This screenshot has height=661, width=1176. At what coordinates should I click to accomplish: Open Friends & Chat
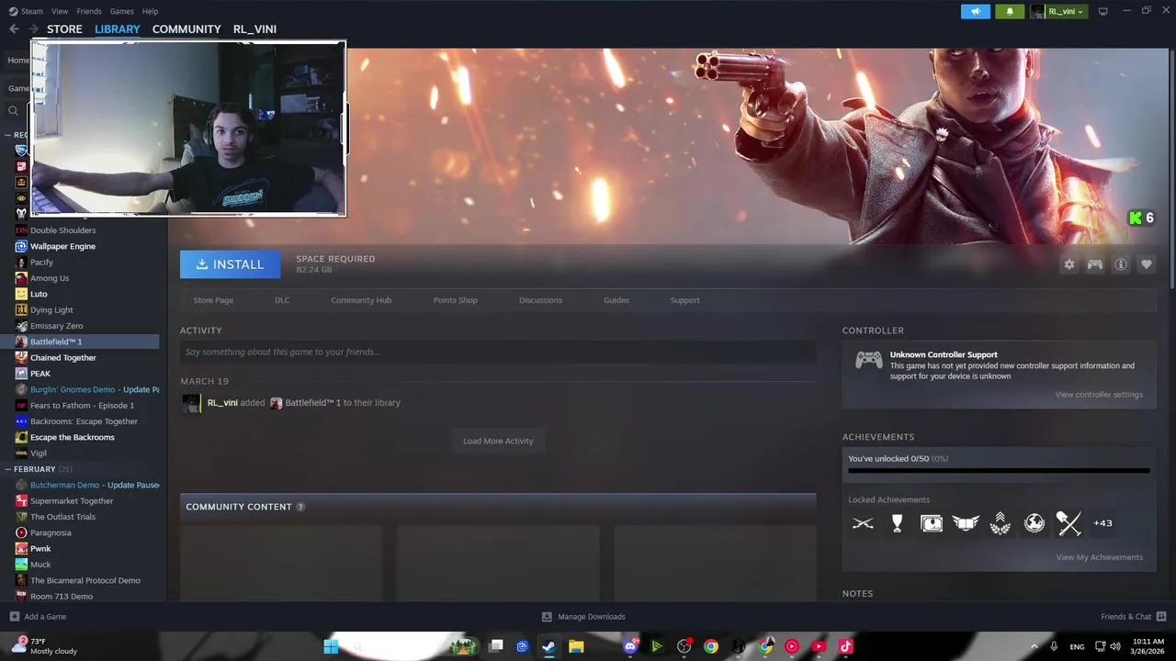point(1134,617)
